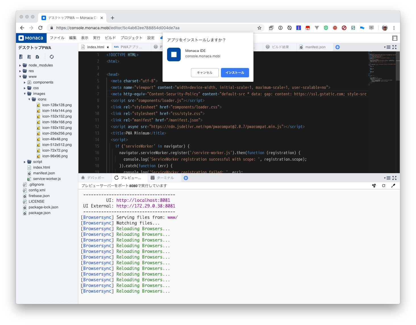
Task: Open the 1Password-style info extension icon
Action: point(280,28)
